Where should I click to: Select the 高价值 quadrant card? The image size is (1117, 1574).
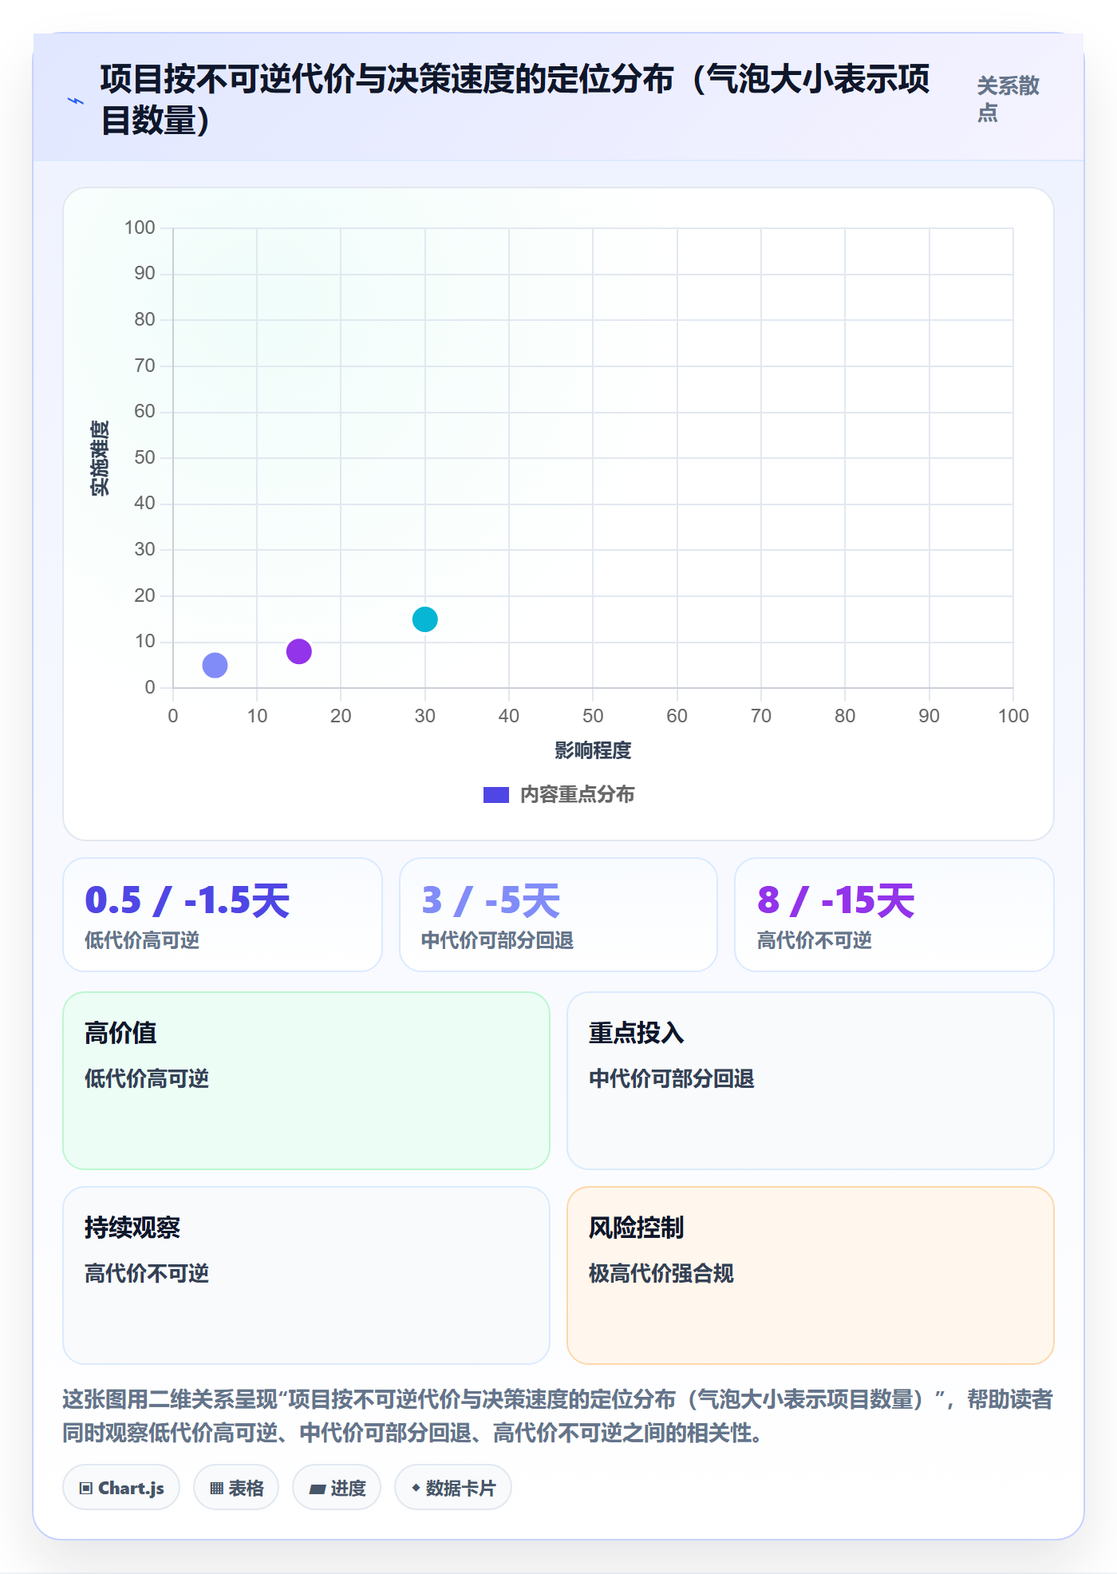pyautogui.click(x=306, y=1081)
